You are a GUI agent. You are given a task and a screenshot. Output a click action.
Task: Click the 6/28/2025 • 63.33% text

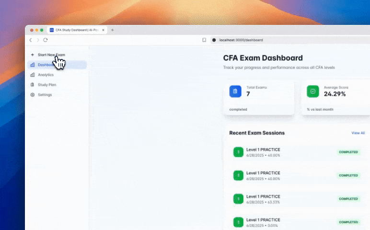(x=263, y=202)
